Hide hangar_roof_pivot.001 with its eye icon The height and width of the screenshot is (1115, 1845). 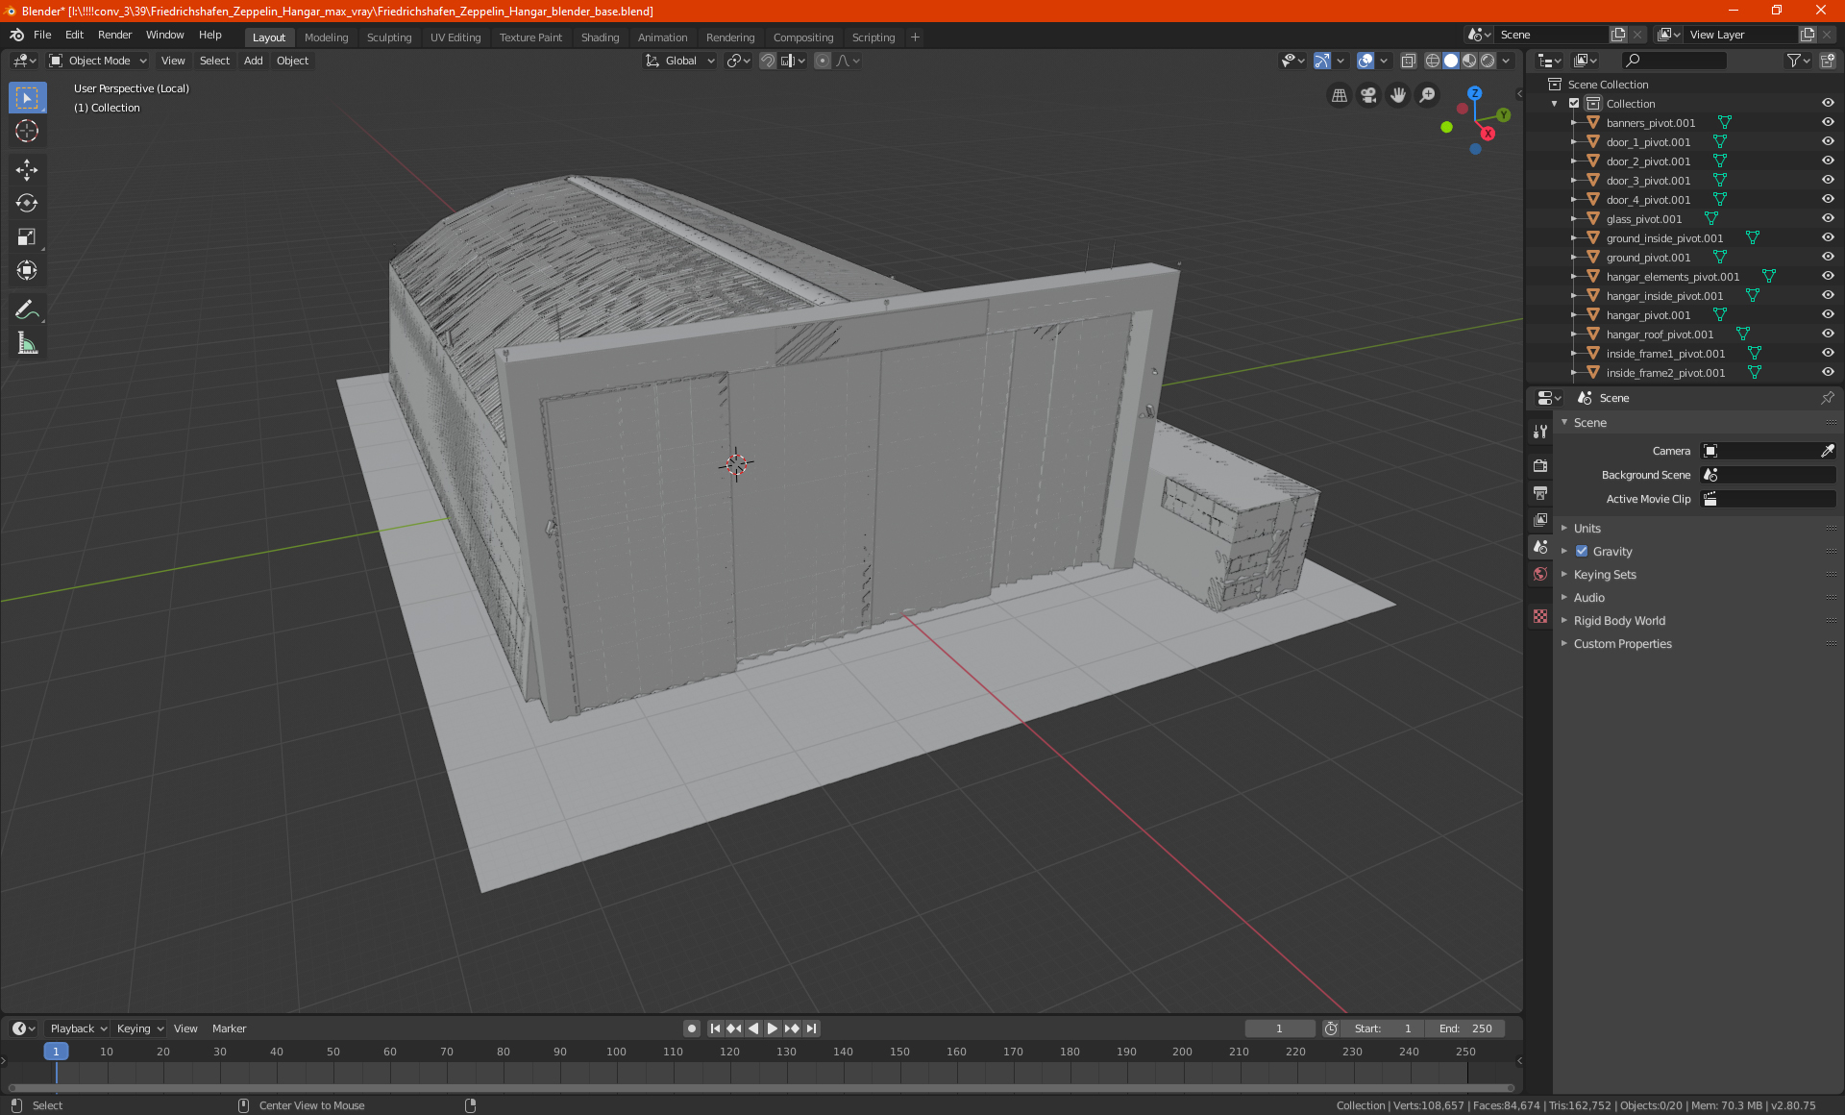click(x=1828, y=334)
